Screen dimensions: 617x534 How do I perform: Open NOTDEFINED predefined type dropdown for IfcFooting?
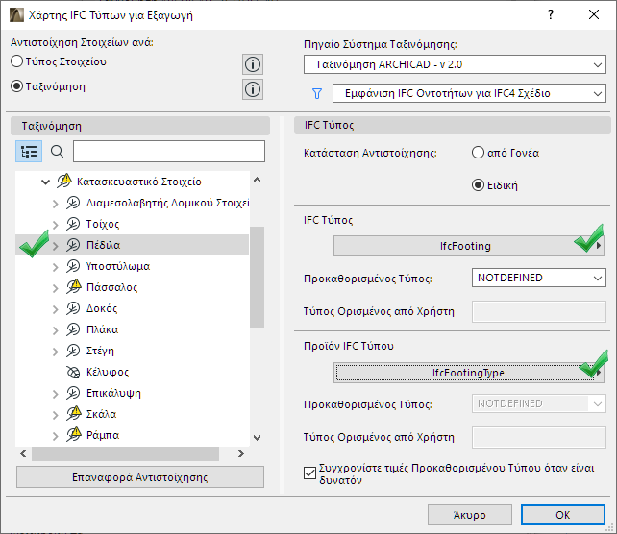(x=539, y=278)
